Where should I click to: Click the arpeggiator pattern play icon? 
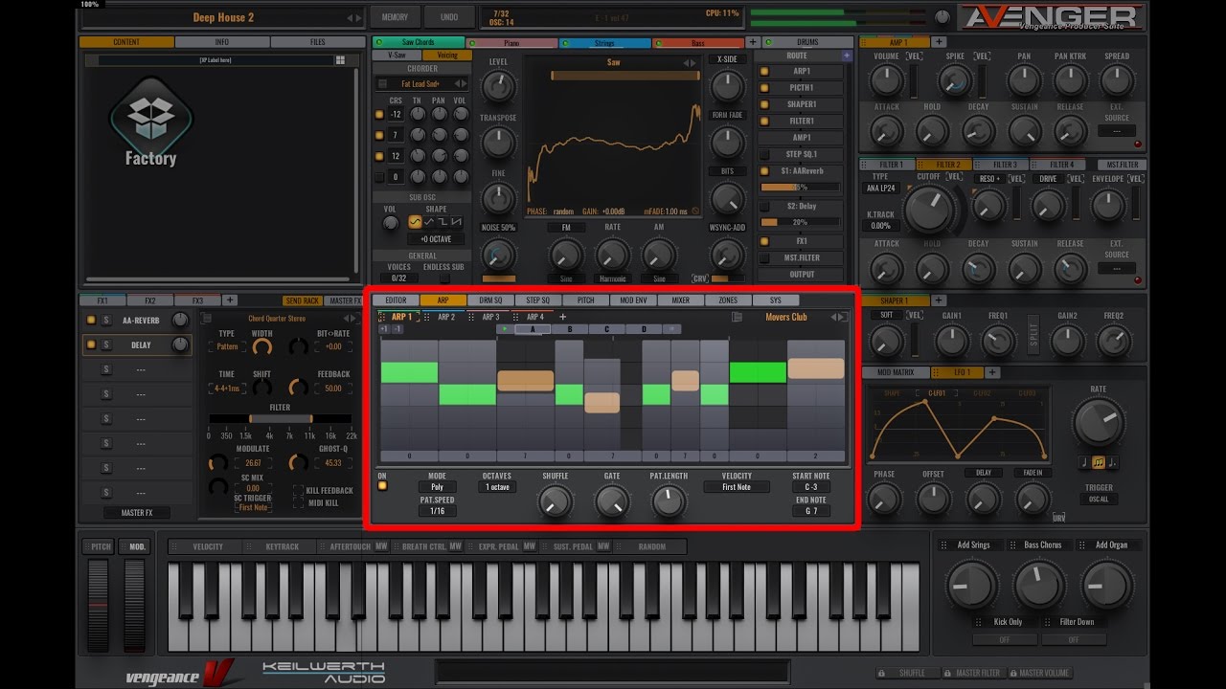(x=505, y=329)
